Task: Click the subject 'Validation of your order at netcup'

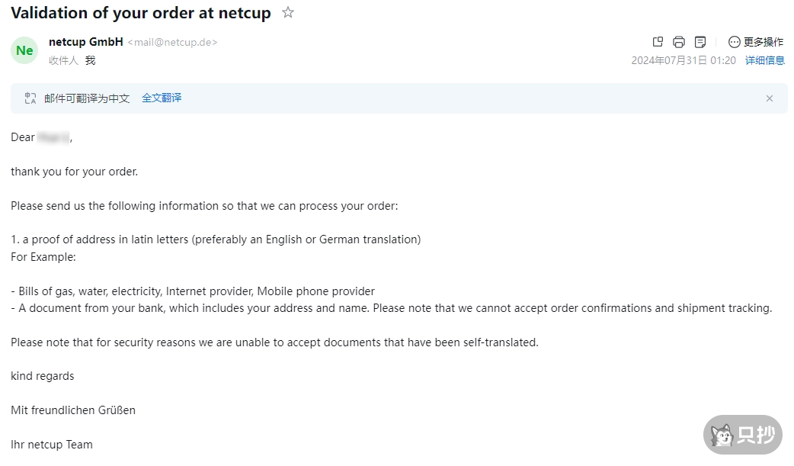Action: pyautogui.click(x=141, y=13)
